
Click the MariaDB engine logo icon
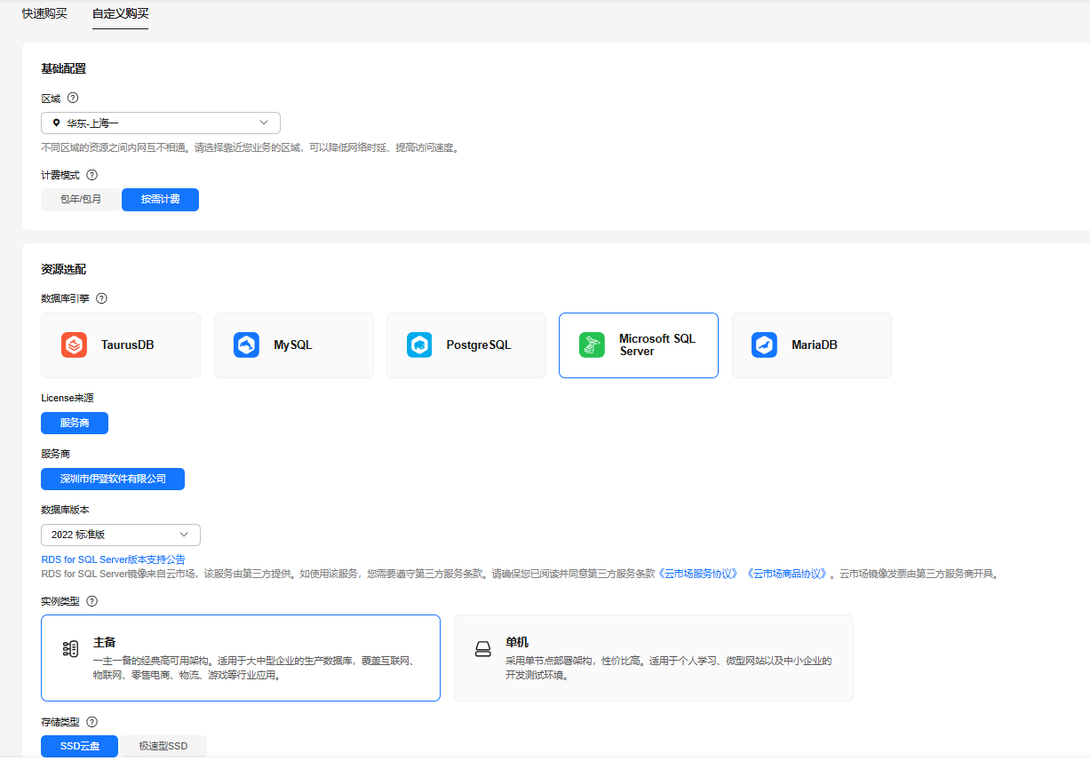pos(764,345)
